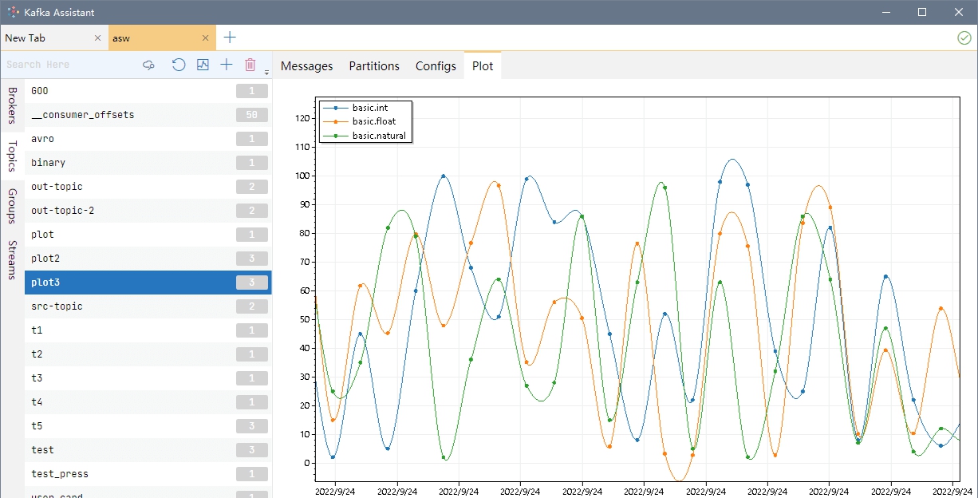Close the asw tab
The width and height of the screenshot is (978, 498).
(x=206, y=38)
